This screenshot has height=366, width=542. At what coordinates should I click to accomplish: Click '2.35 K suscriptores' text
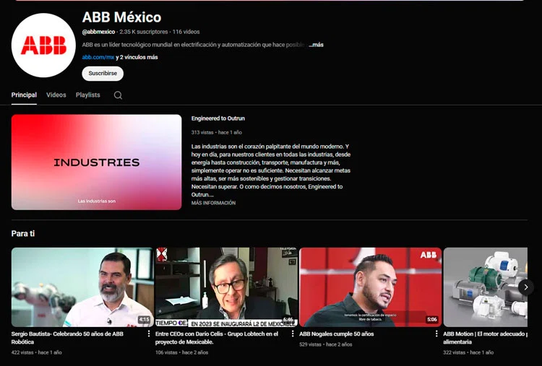click(144, 32)
